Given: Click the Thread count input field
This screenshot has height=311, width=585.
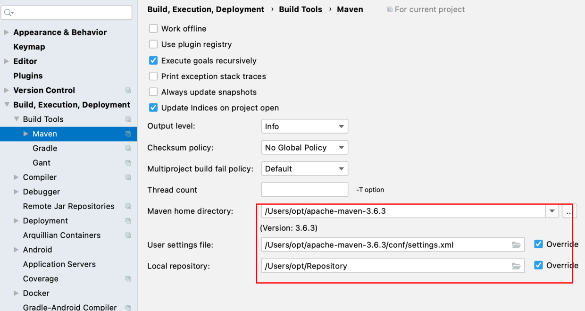Looking at the screenshot, I should 305,190.
